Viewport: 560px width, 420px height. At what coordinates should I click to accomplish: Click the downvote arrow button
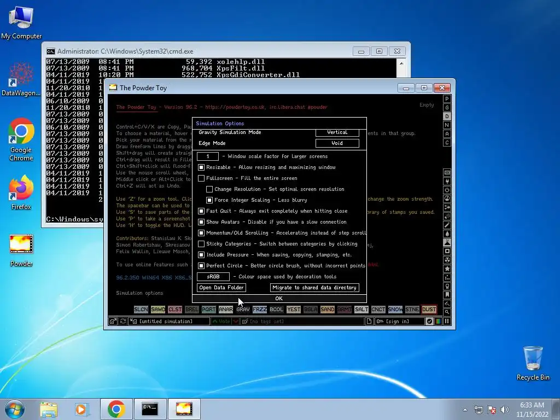coord(236,322)
